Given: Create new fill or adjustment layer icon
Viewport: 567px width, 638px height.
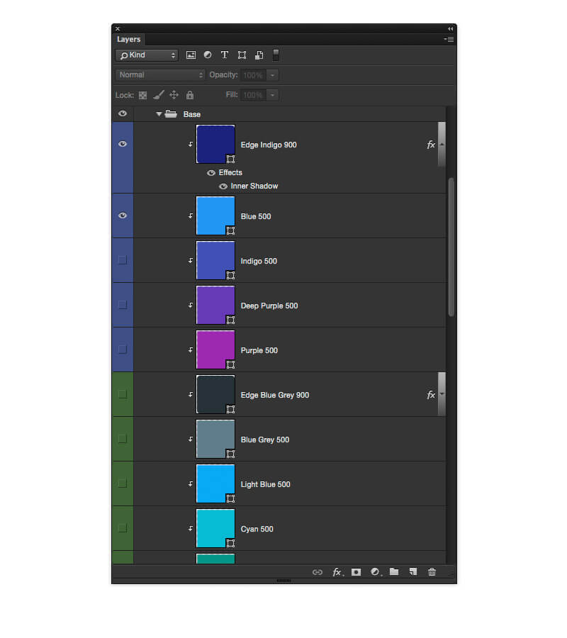Looking at the screenshot, I should point(376,572).
